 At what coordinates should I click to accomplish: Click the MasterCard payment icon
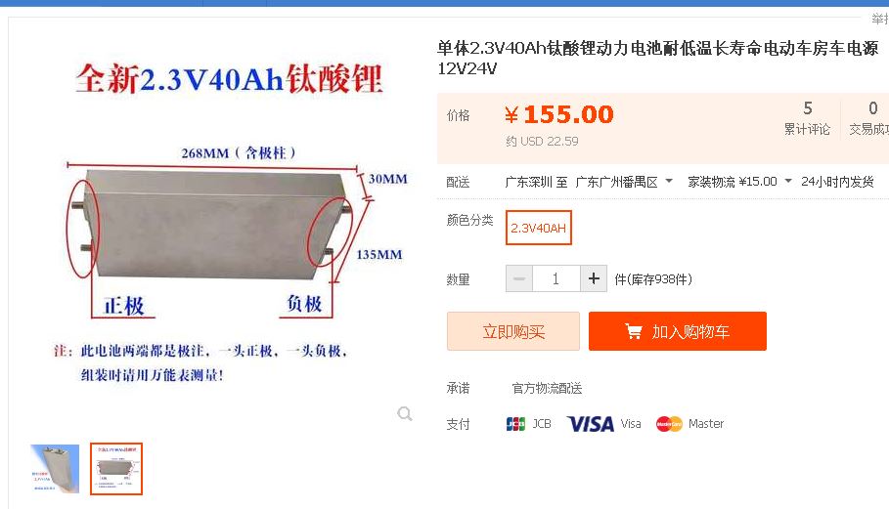(x=669, y=423)
